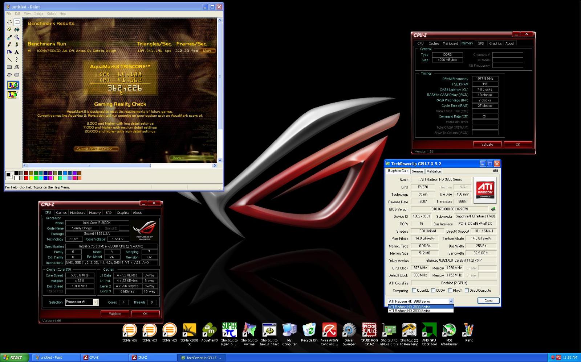This screenshot has width=581, height=362.
Task: Toggle the OpenCL checkbox in GPU-Z
Action: pyautogui.click(x=414, y=291)
